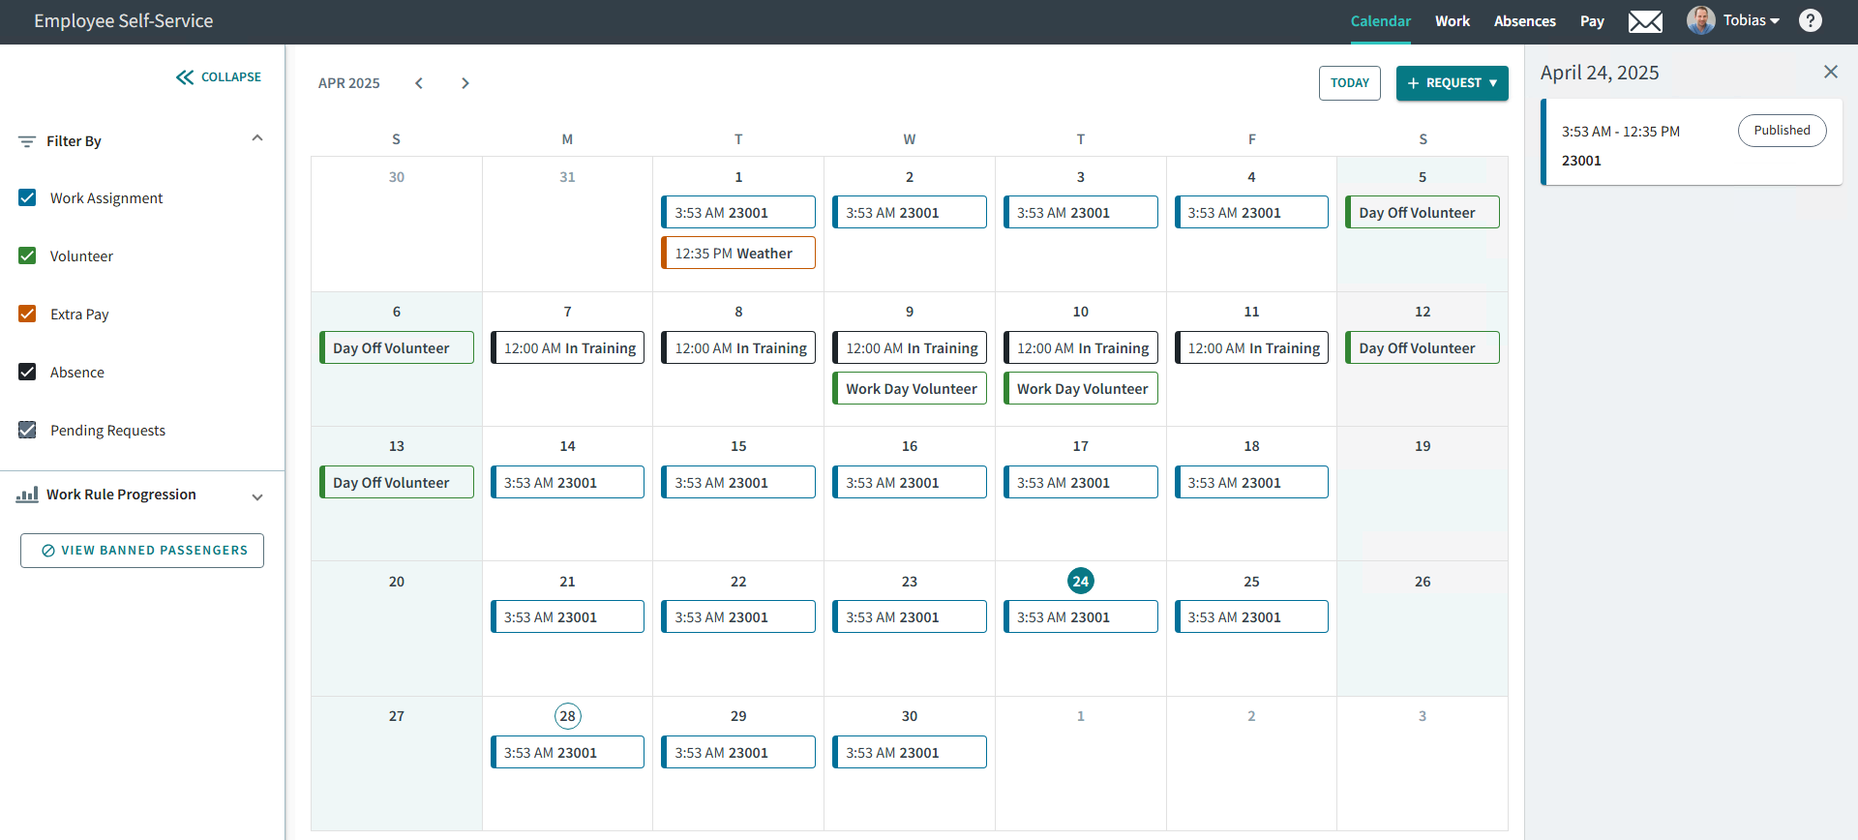
Task: Close the April 24 details panel
Action: click(1830, 72)
